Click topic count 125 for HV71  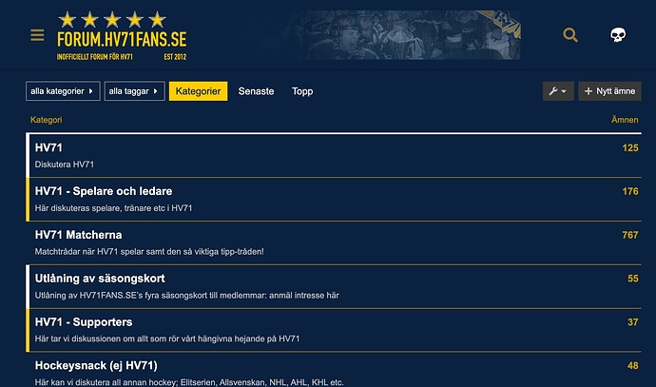(630, 148)
